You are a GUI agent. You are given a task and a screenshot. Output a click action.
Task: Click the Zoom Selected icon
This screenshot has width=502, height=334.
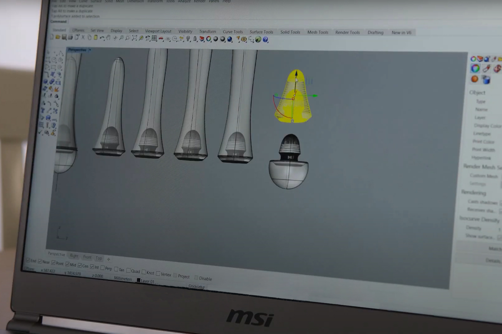(141, 38)
